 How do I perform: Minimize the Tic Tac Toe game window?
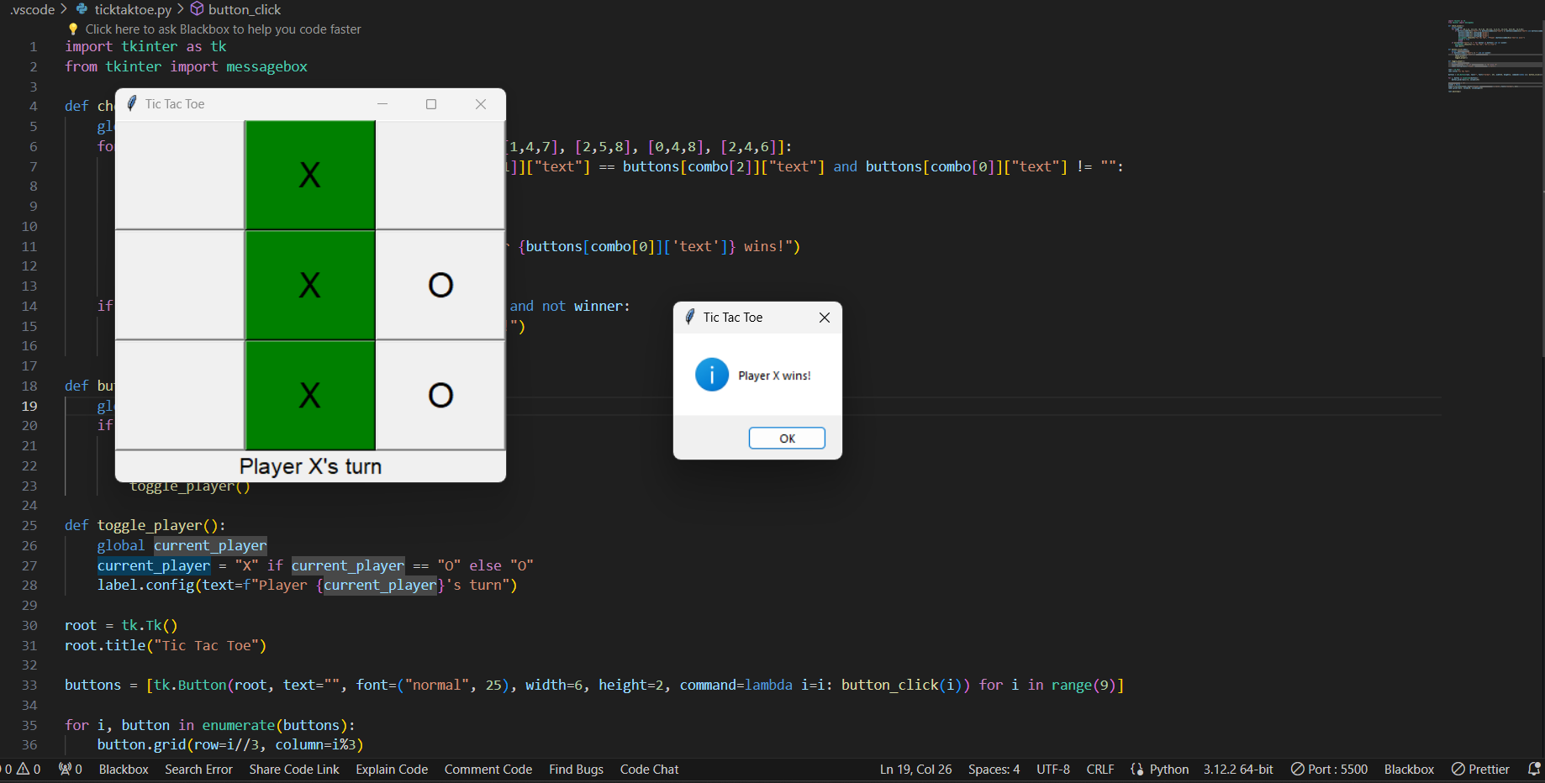382,104
